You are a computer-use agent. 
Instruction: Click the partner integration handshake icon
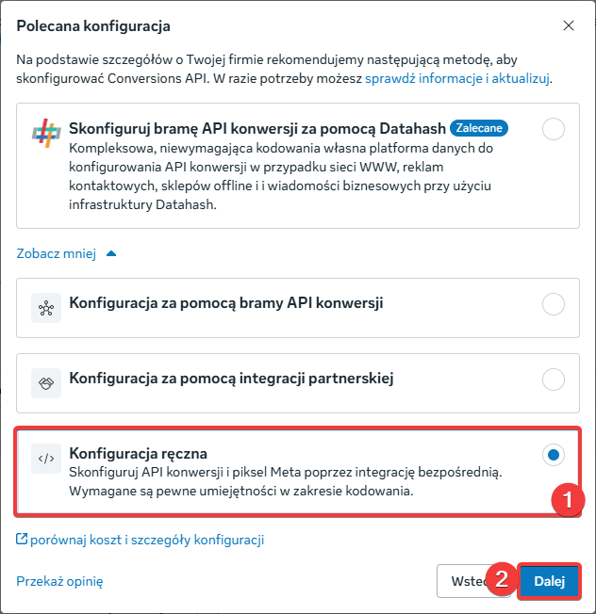click(46, 380)
